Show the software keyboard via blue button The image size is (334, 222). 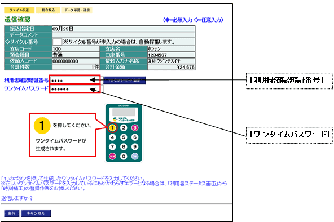point(125,80)
